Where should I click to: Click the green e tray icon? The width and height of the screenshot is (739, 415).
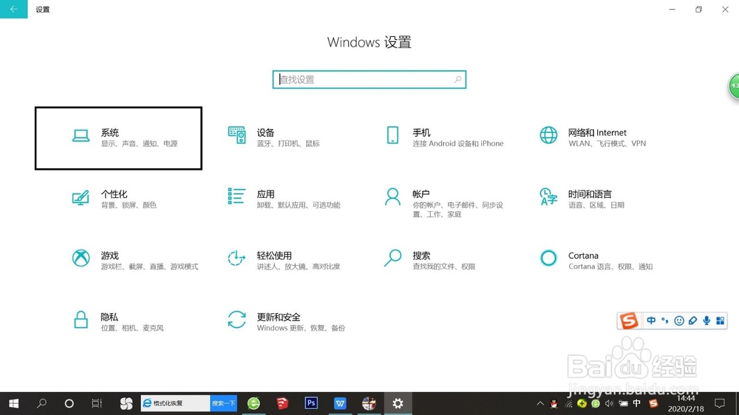[596, 403]
